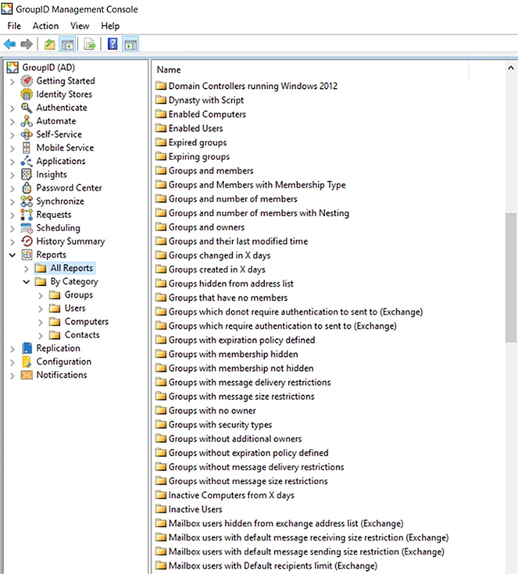This screenshot has height=574, width=518.
Task: Select Enabled Computers report
Action: pos(207,114)
